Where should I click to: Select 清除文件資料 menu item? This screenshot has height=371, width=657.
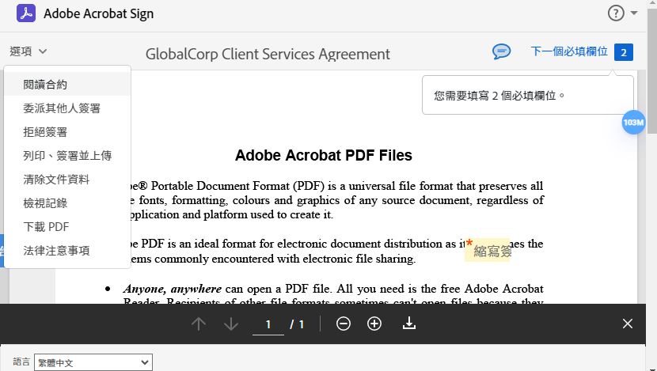click(67, 180)
